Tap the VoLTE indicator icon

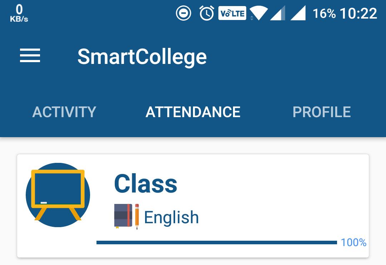click(232, 13)
